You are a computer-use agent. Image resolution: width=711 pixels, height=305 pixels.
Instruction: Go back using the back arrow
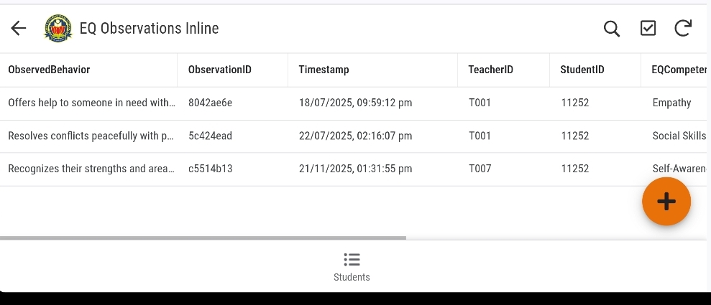pyautogui.click(x=19, y=28)
